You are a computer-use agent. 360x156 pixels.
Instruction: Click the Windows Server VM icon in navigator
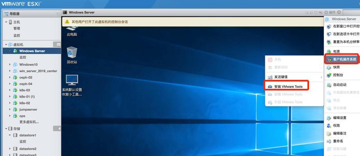pos(15,51)
